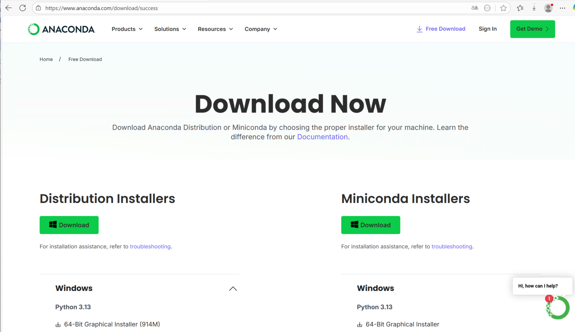Add this page to favorites star icon

tap(503, 8)
